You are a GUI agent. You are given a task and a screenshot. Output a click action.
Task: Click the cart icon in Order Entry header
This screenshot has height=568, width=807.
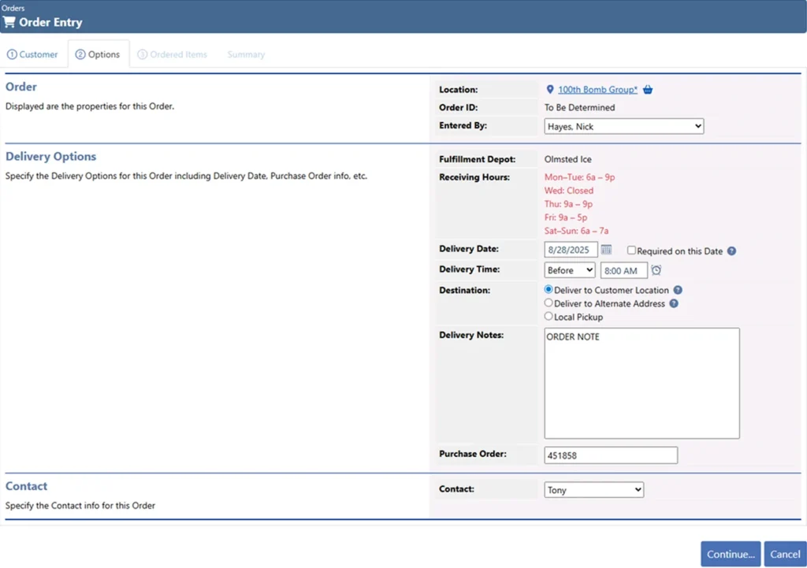click(x=9, y=22)
